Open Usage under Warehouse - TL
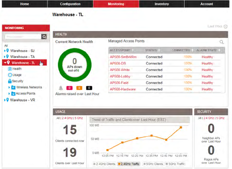The width and height of the screenshot is (232, 169). pyautogui.click(x=17, y=75)
